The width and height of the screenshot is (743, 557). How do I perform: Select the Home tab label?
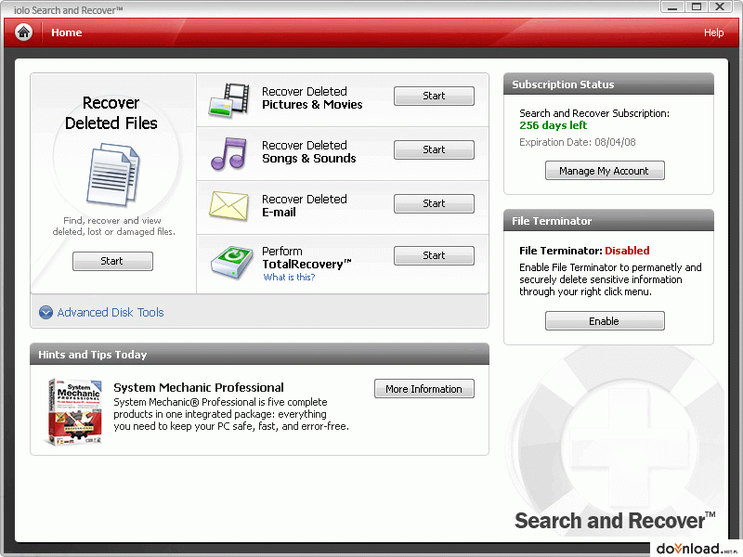point(66,32)
